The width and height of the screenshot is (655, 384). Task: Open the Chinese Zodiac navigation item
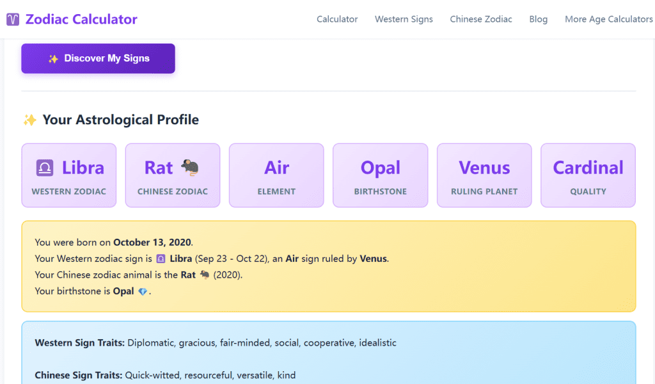[x=481, y=19]
